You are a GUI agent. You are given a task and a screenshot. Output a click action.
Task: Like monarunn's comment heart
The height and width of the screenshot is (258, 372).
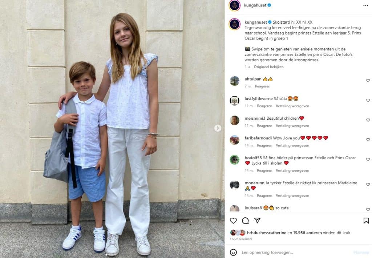pos(368,184)
